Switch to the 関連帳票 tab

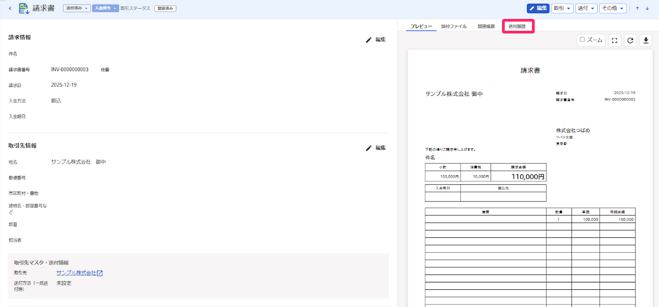(486, 26)
